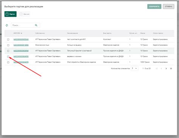This screenshot has height=138, width=179.
Task: Click the '1000 Грамм' mass cell
Action: click(145, 62)
